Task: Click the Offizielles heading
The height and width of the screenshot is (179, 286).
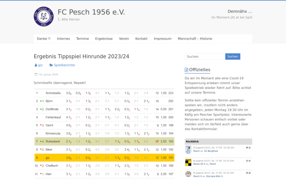Action: [x=200, y=70]
